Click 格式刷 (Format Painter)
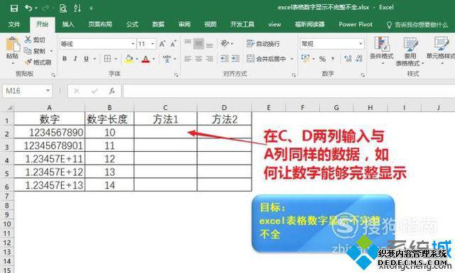This screenshot has height=273, width=455. [38, 62]
